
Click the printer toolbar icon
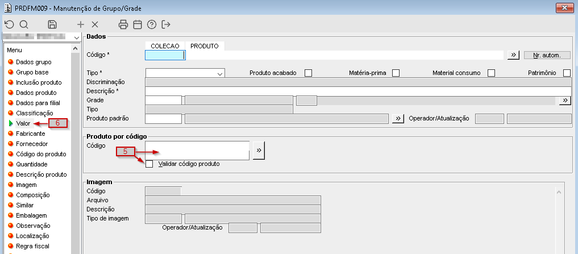click(x=123, y=24)
